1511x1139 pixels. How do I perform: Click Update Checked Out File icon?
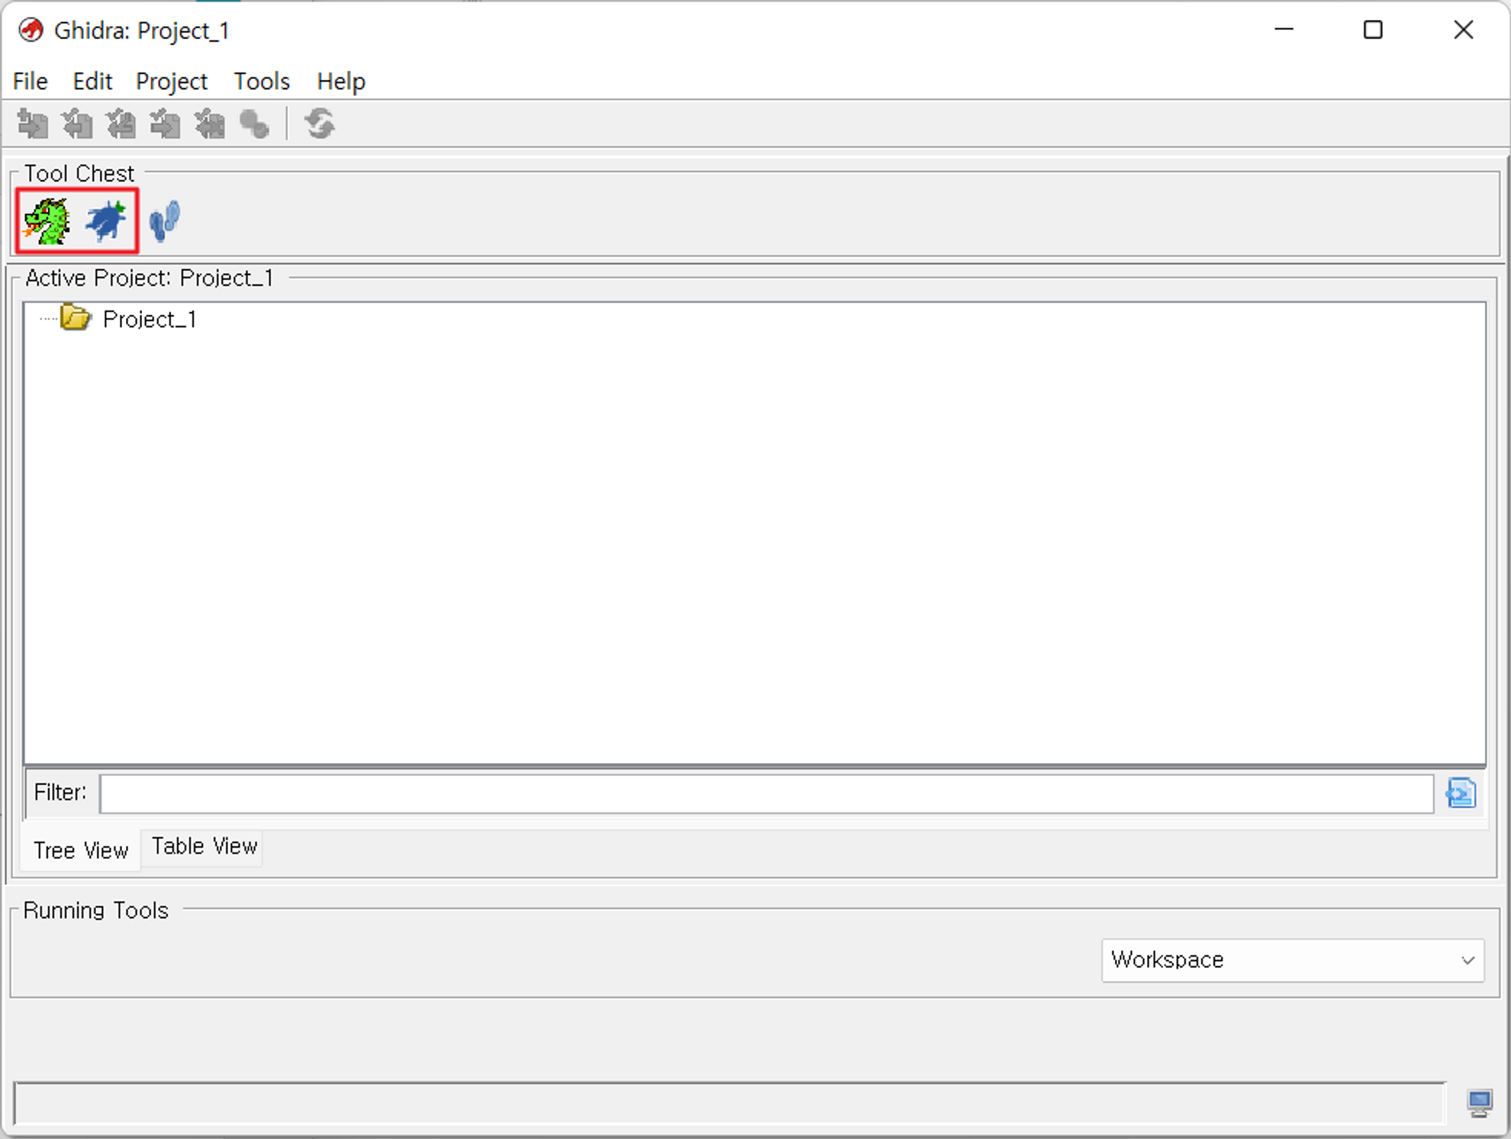click(121, 124)
